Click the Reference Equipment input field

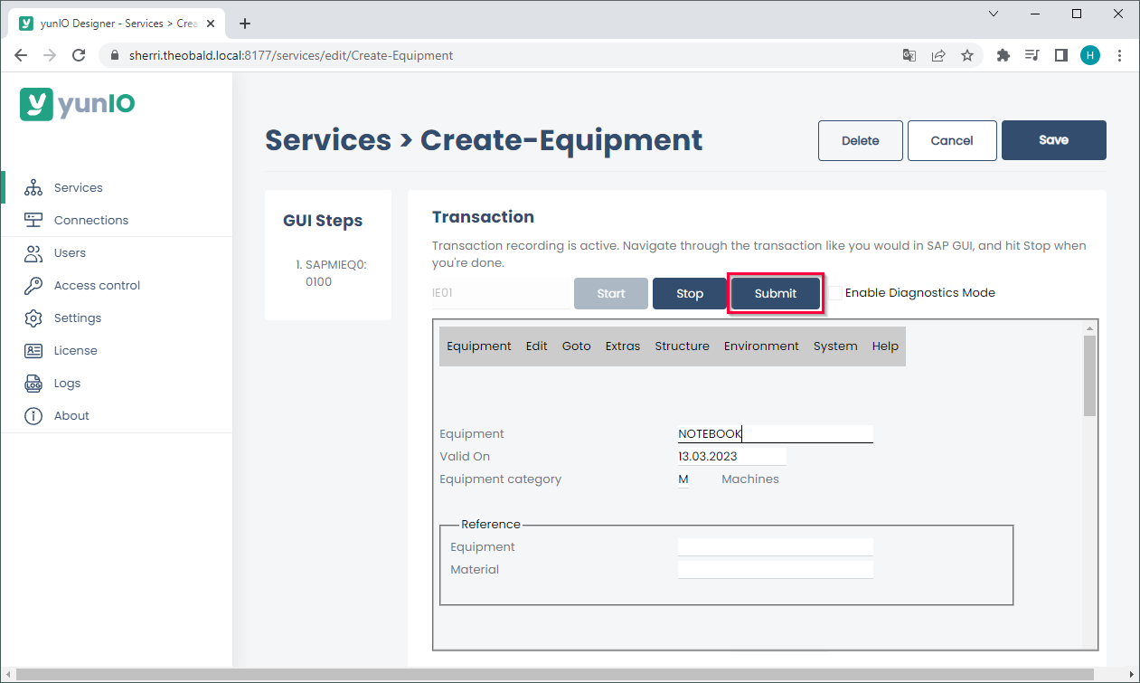tap(776, 547)
